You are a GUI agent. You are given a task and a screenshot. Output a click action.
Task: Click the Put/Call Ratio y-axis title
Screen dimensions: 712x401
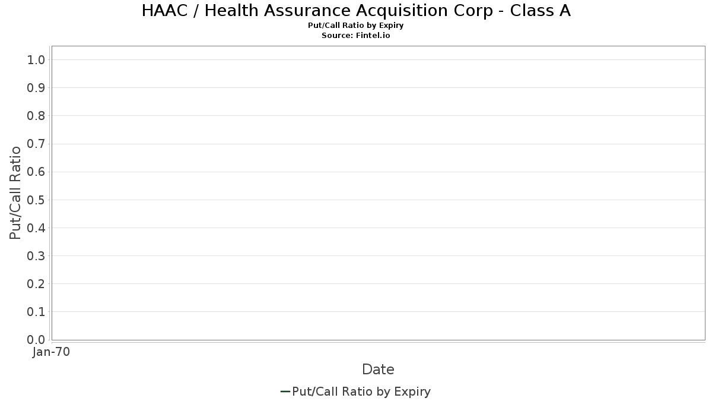[15, 193]
